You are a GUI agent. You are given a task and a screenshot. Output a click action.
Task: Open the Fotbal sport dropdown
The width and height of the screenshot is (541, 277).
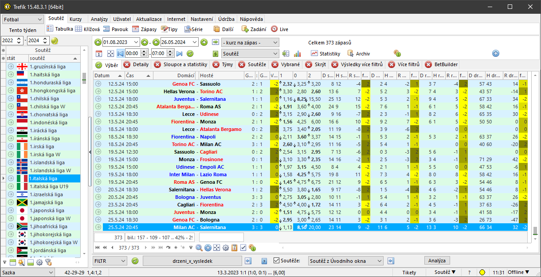pyautogui.click(x=23, y=20)
